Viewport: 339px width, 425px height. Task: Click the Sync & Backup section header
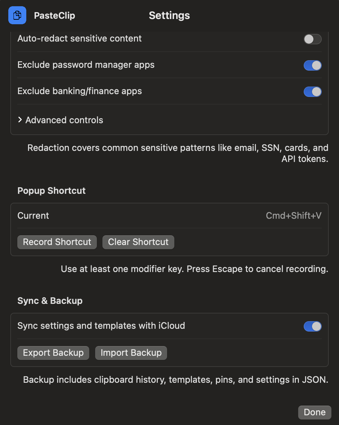click(x=50, y=301)
